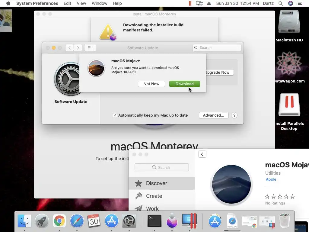Go back in the App Store window

(202, 154)
